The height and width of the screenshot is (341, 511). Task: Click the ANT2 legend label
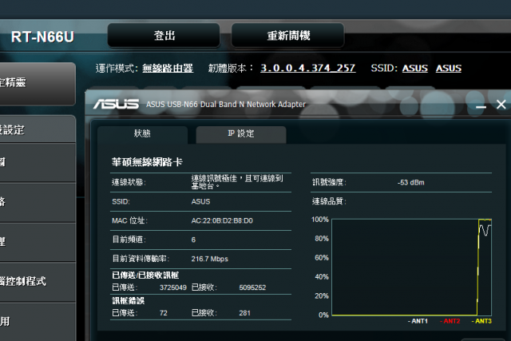click(450, 322)
